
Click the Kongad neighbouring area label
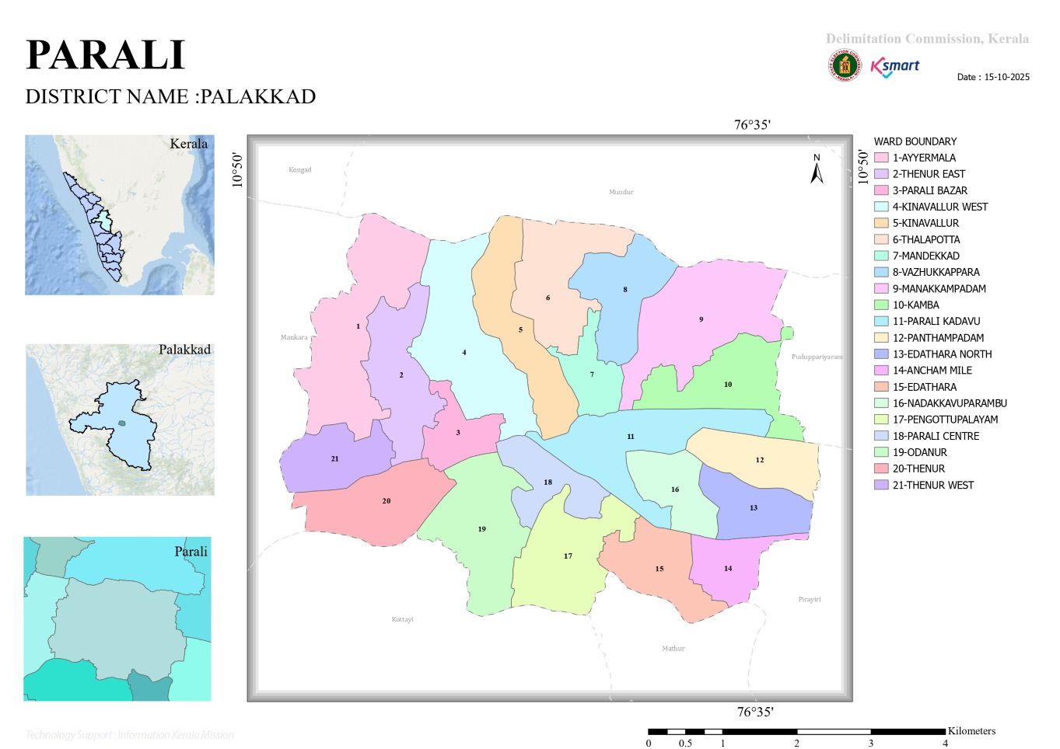pyautogui.click(x=300, y=169)
